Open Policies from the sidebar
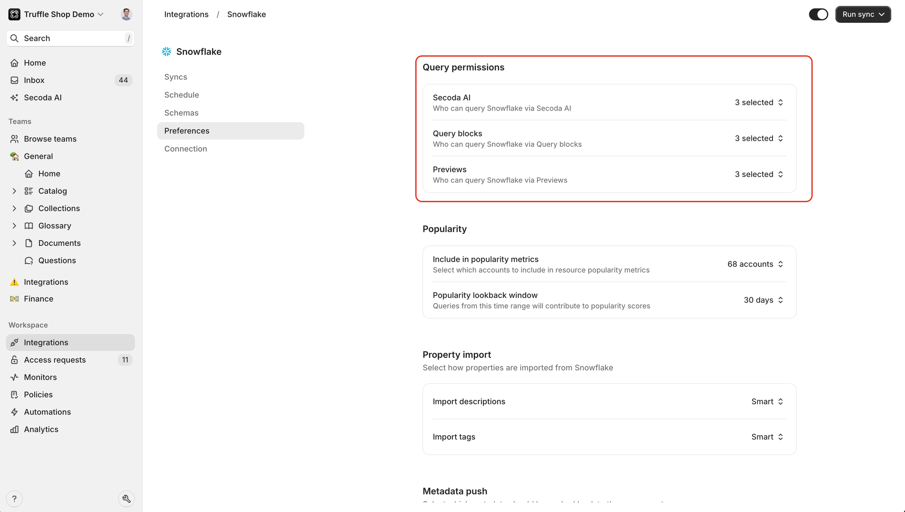The image size is (905, 512). point(38,394)
